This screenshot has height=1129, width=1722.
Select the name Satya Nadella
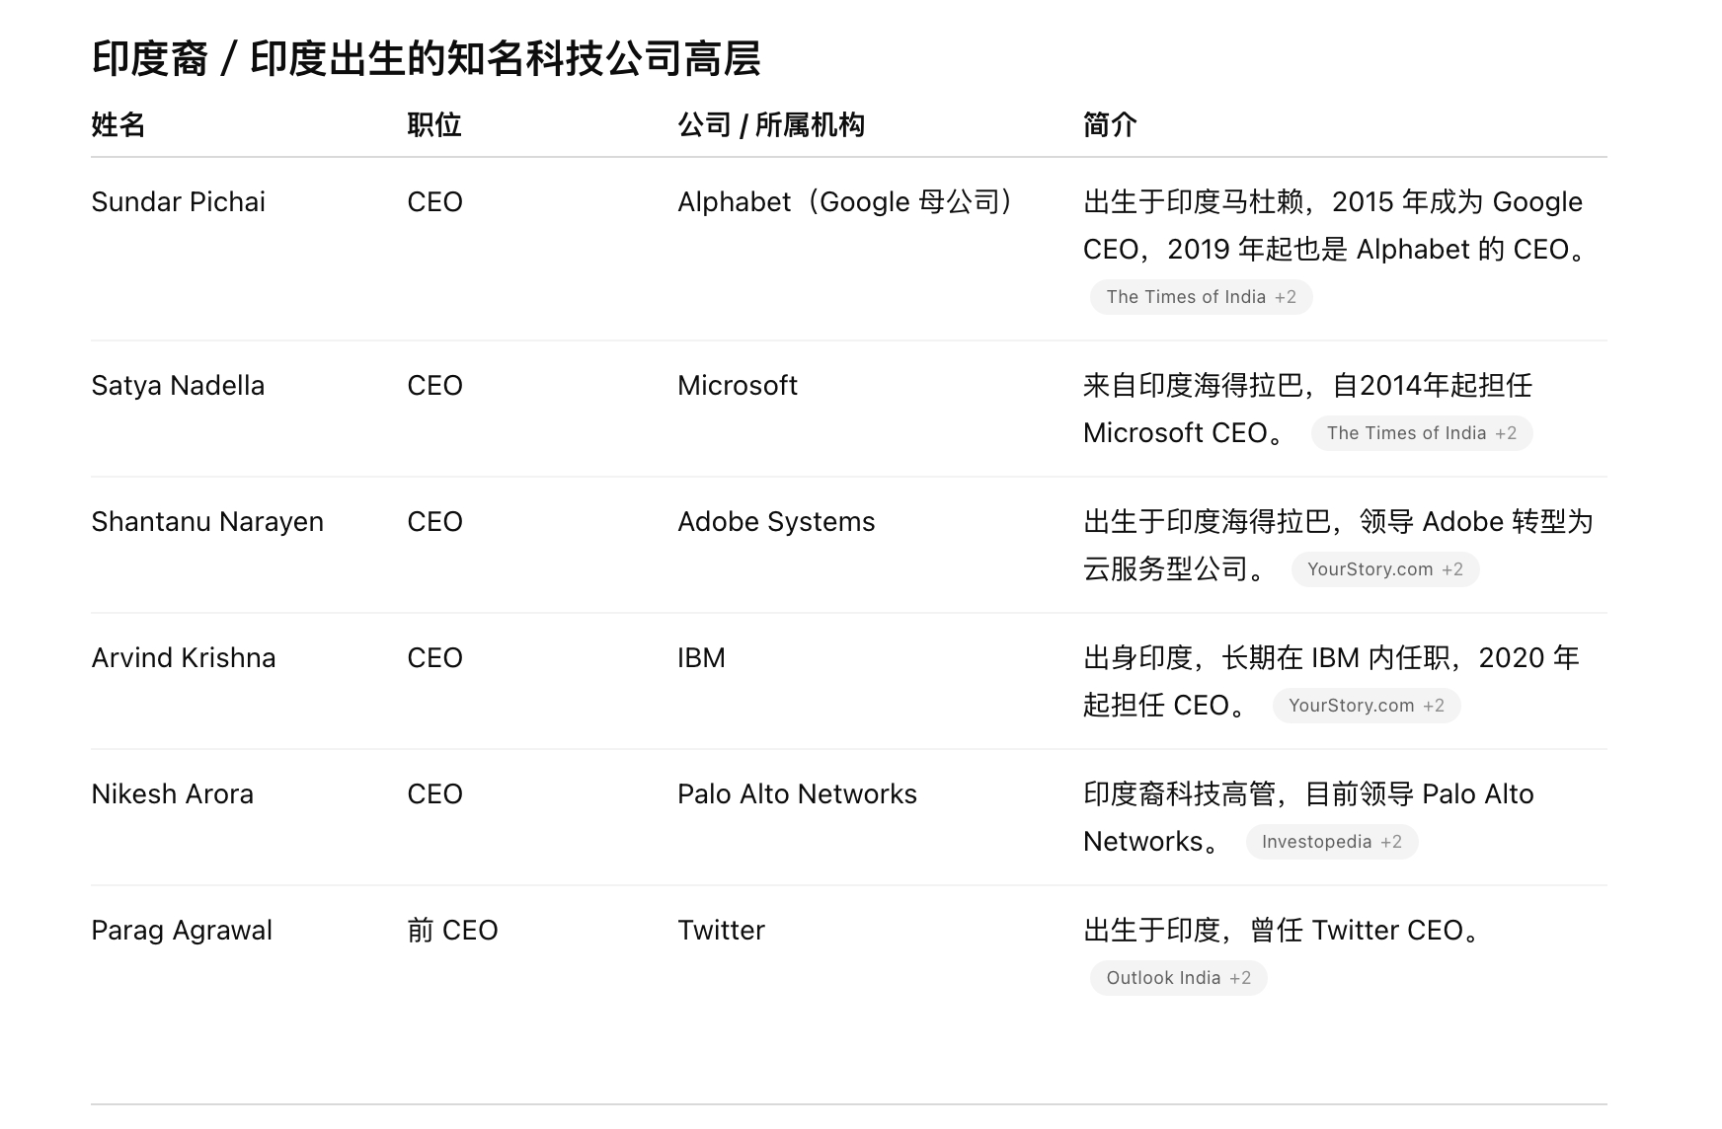click(x=178, y=386)
